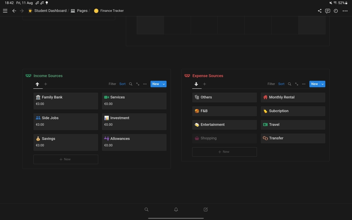The height and width of the screenshot is (220, 352).
Task: Open the Services card
Action: 134,101
